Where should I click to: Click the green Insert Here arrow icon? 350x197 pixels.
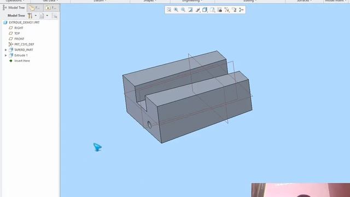11,61
